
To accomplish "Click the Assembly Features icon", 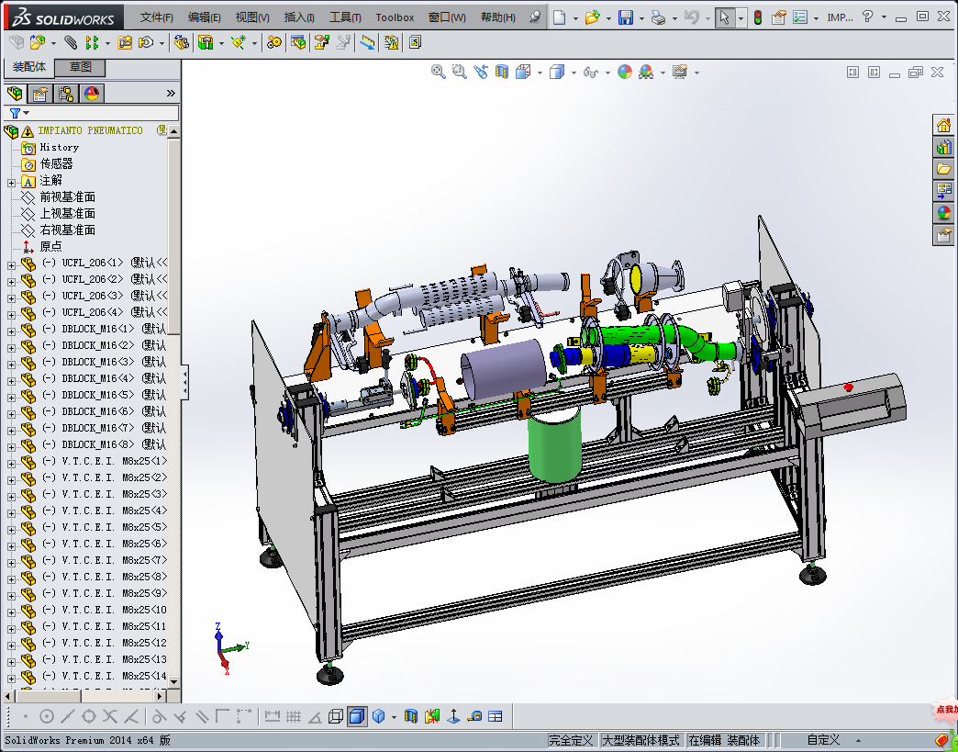I will [x=206, y=42].
